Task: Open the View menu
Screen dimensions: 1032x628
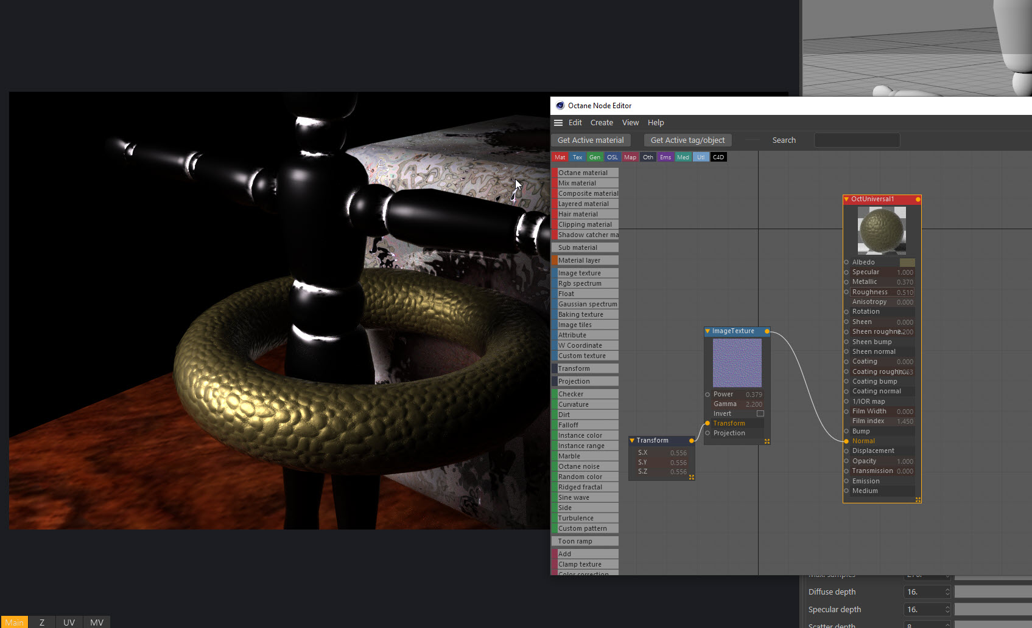Action: [x=630, y=123]
